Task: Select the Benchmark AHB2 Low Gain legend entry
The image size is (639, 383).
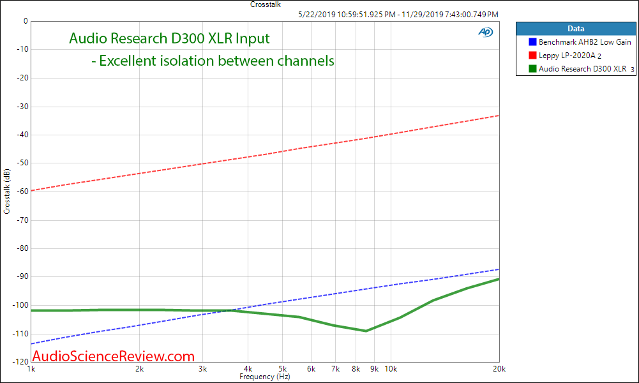Action: point(584,42)
